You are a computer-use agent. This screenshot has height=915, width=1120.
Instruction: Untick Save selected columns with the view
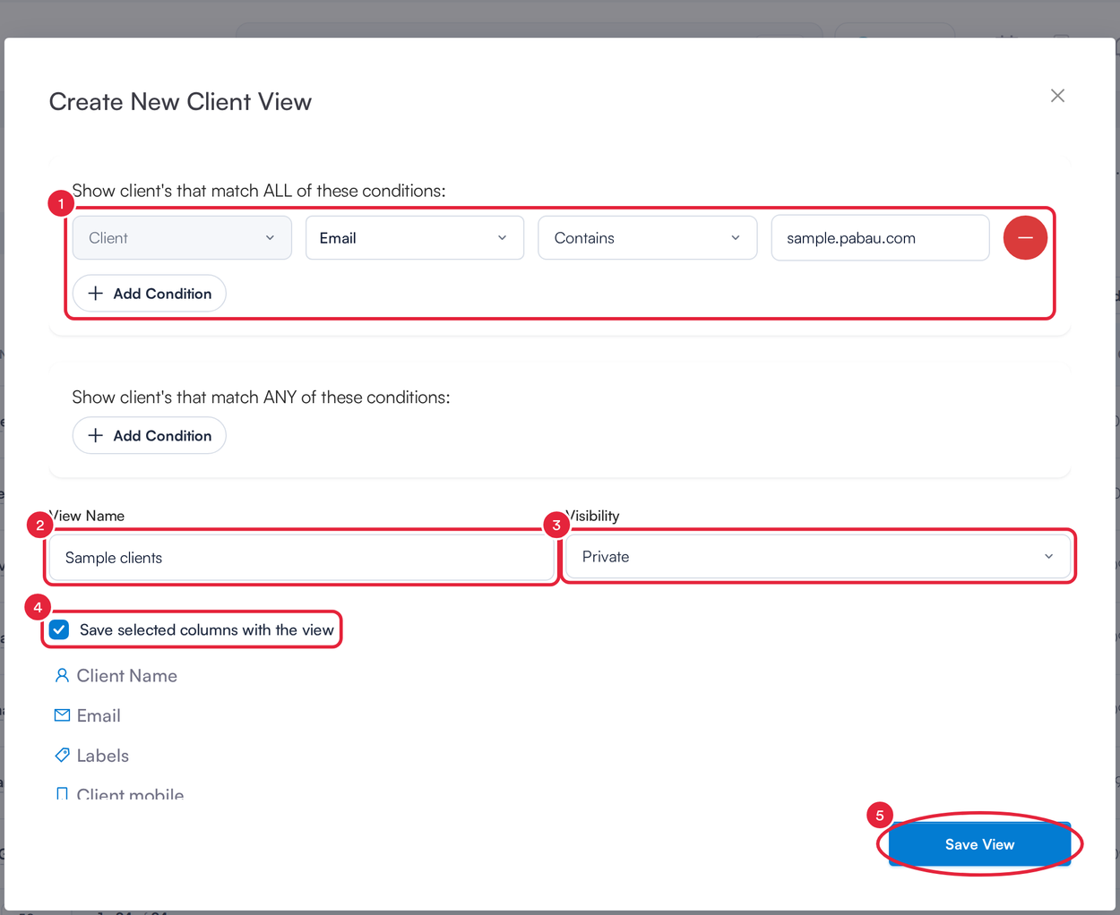pyautogui.click(x=59, y=629)
